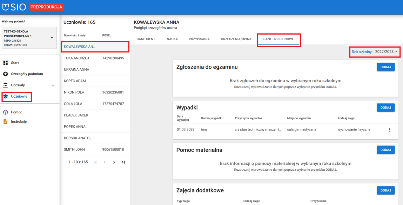
Task: Open Start dashboard icon in sidebar
Action: (x=5, y=63)
